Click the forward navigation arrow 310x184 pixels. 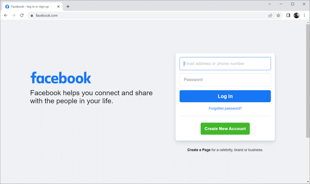coord(14,15)
